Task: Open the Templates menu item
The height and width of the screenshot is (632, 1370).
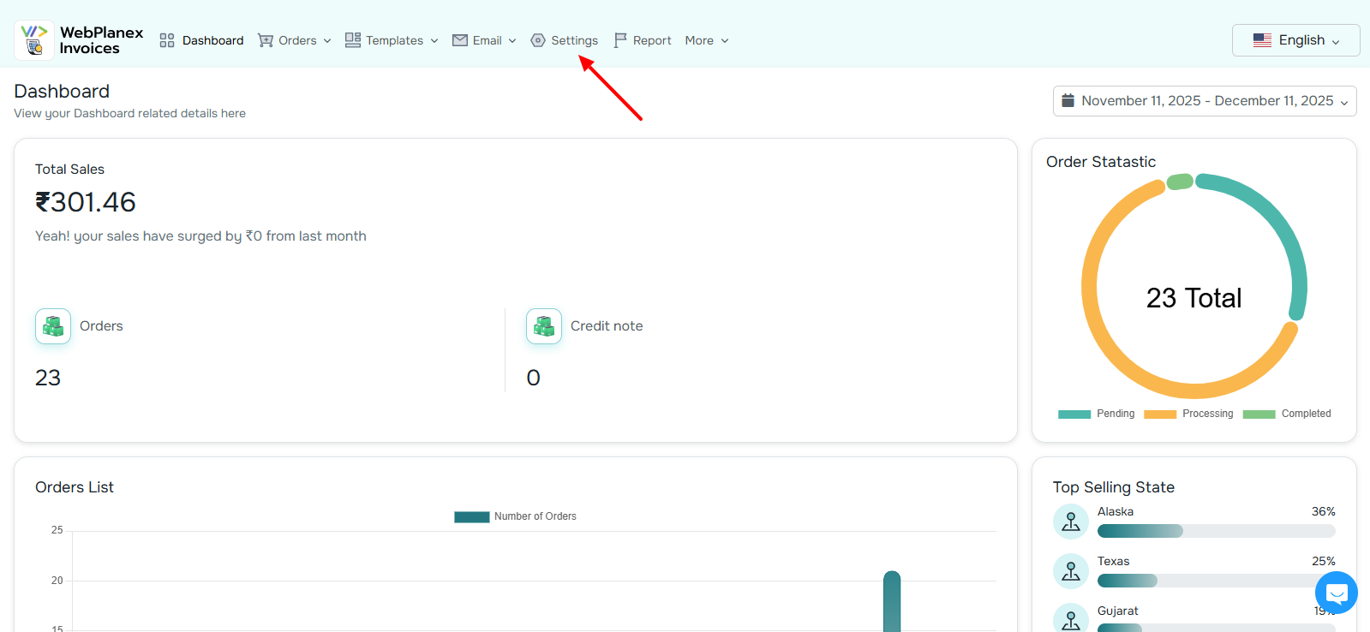Action: tap(392, 40)
